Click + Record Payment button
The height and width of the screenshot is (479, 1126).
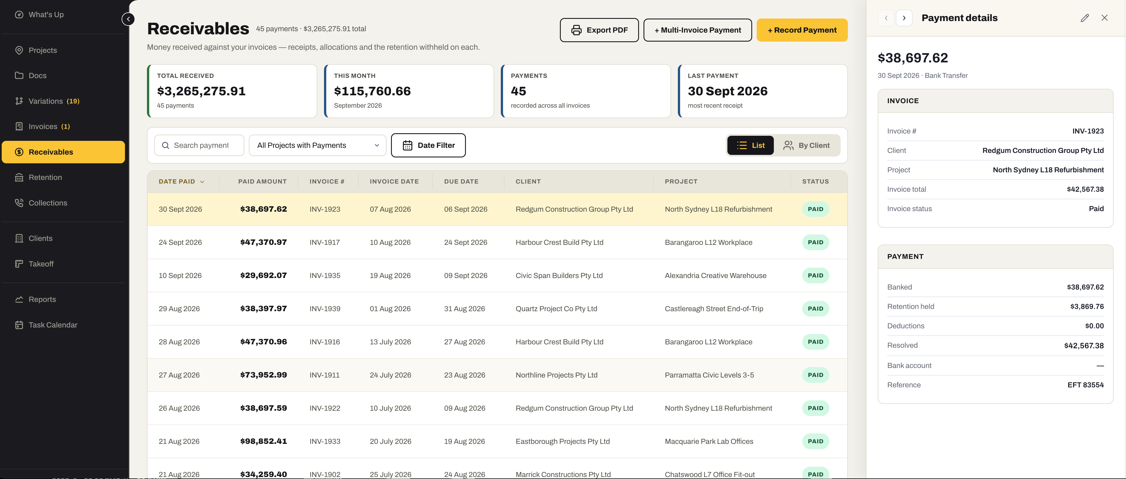pos(802,30)
